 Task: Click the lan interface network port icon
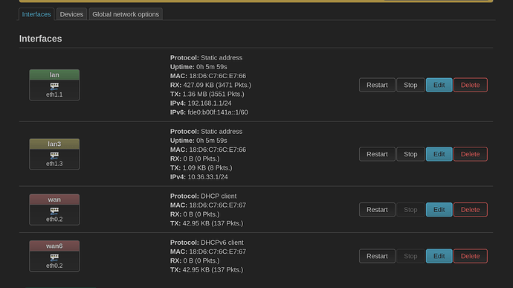(x=54, y=86)
